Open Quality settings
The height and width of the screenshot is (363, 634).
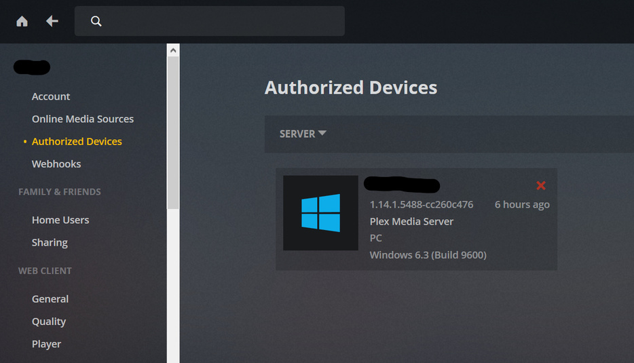tap(49, 321)
